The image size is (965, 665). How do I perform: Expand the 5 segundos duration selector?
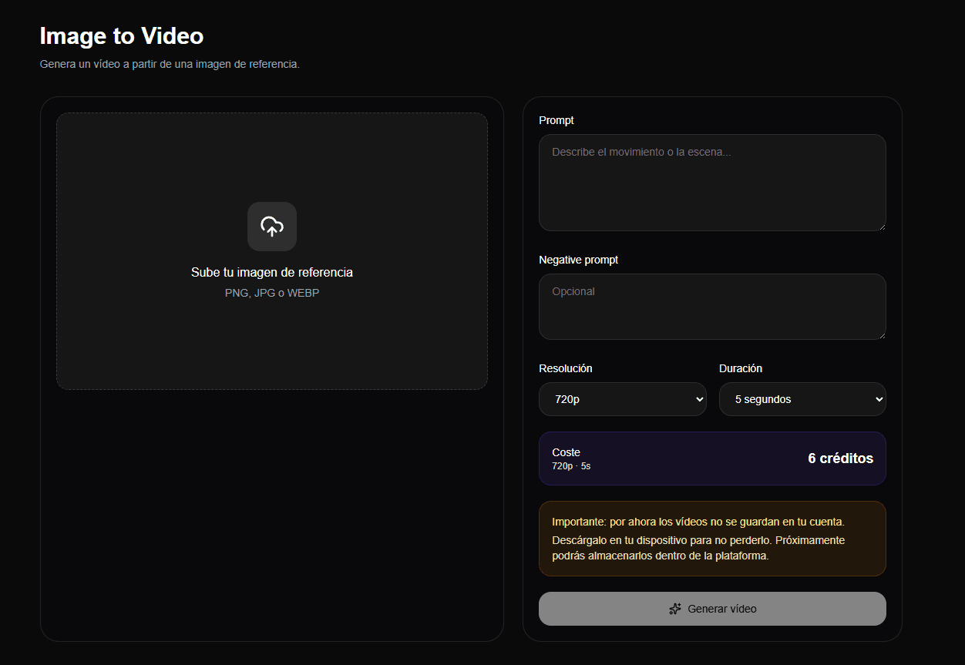pyautogui.click(x=802, y=399)
